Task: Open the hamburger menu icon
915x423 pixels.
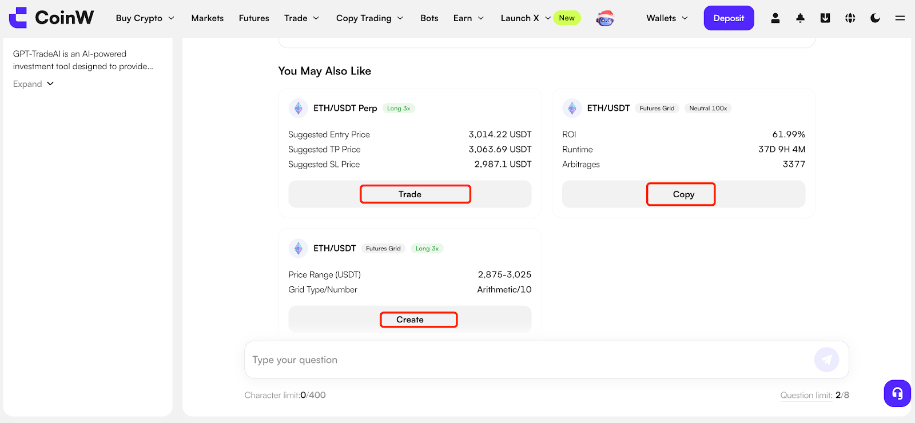Action: [x=900, y=18]
